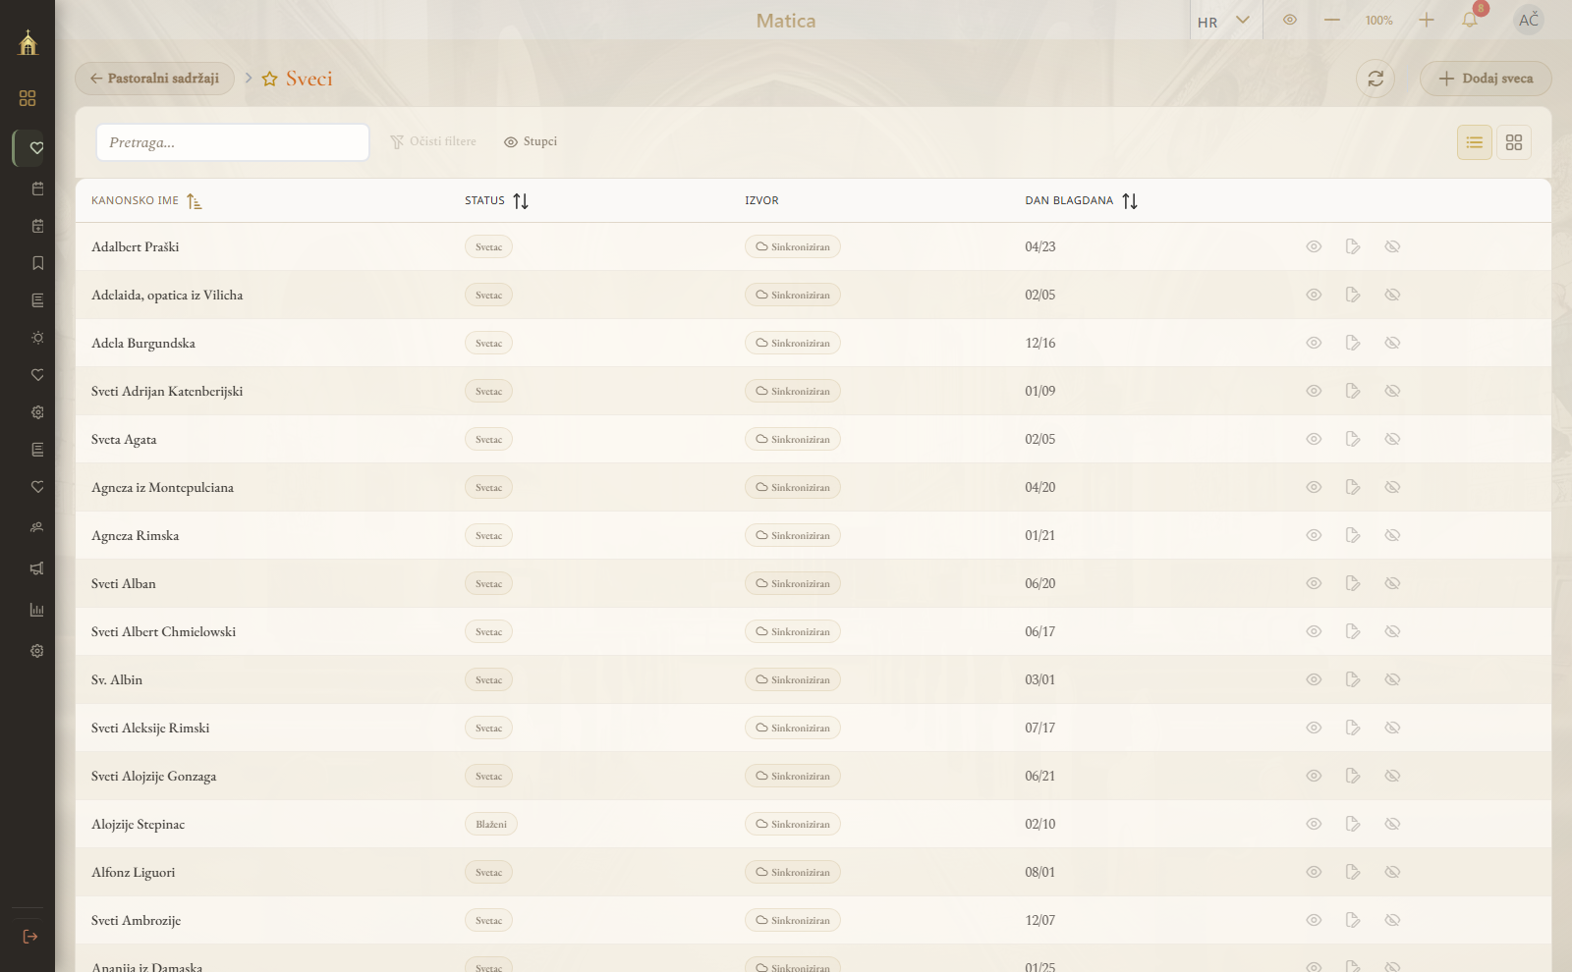Focus the Pretraga search field
Viewport: 1572px width, 972px height.
click(233, 142)
